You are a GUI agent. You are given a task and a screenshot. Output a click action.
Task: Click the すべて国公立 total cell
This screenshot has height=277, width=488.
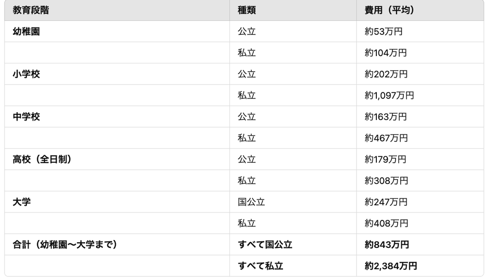[x=265, y=245]
